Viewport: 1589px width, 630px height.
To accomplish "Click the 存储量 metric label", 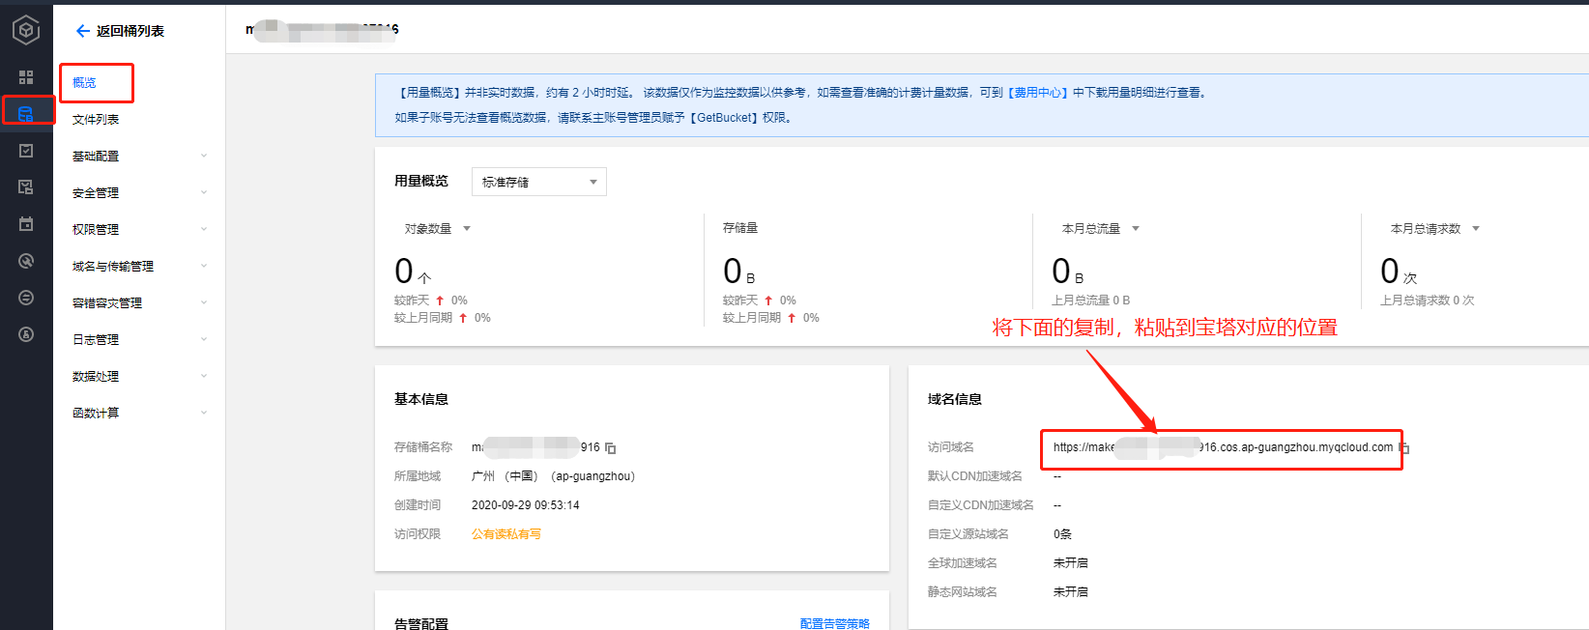I will (740, 228).
